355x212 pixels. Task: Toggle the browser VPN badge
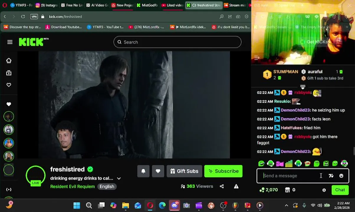coord(34,17)
